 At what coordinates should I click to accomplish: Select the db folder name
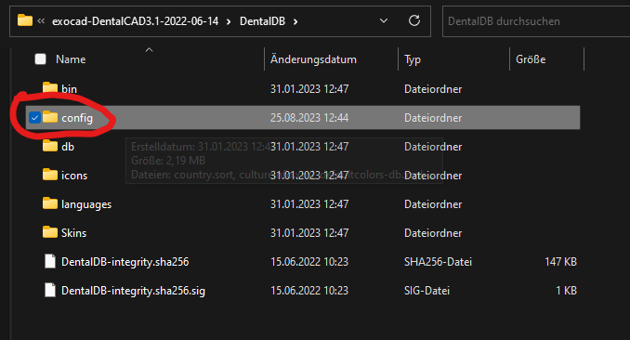[x=68, y=147]
